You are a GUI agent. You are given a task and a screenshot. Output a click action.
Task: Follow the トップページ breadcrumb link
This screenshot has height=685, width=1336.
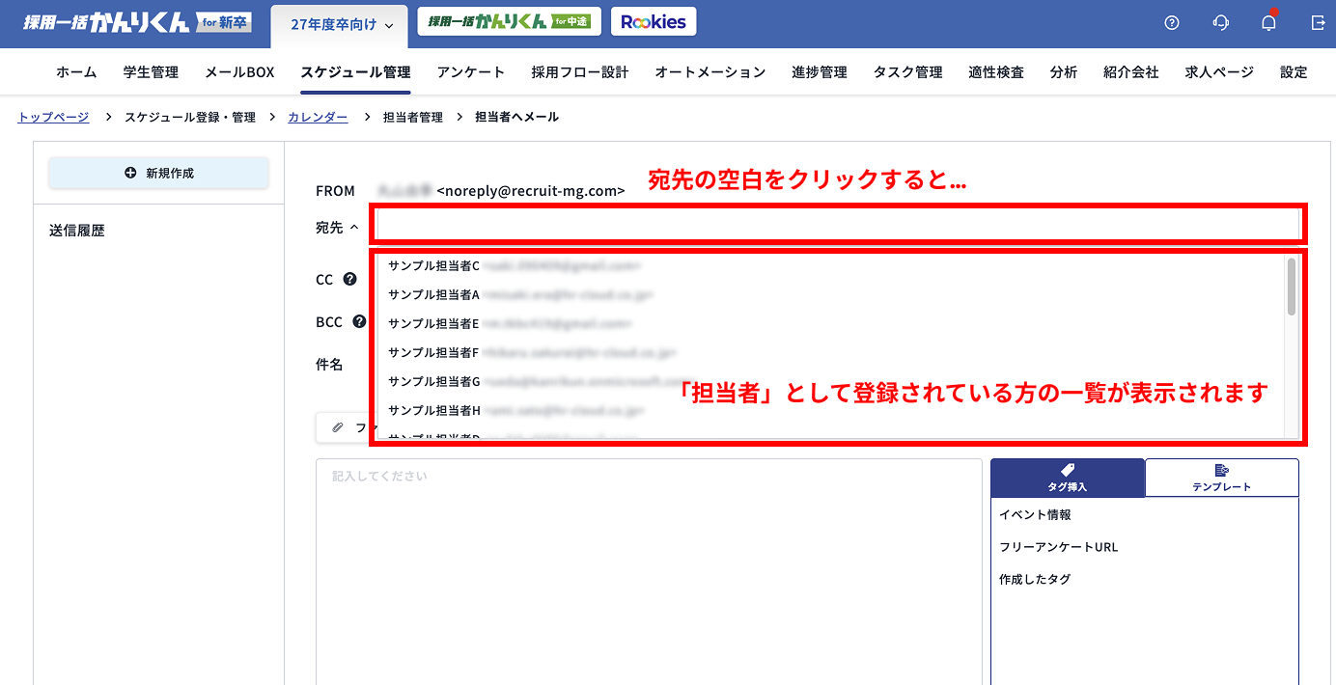point(53,117)
